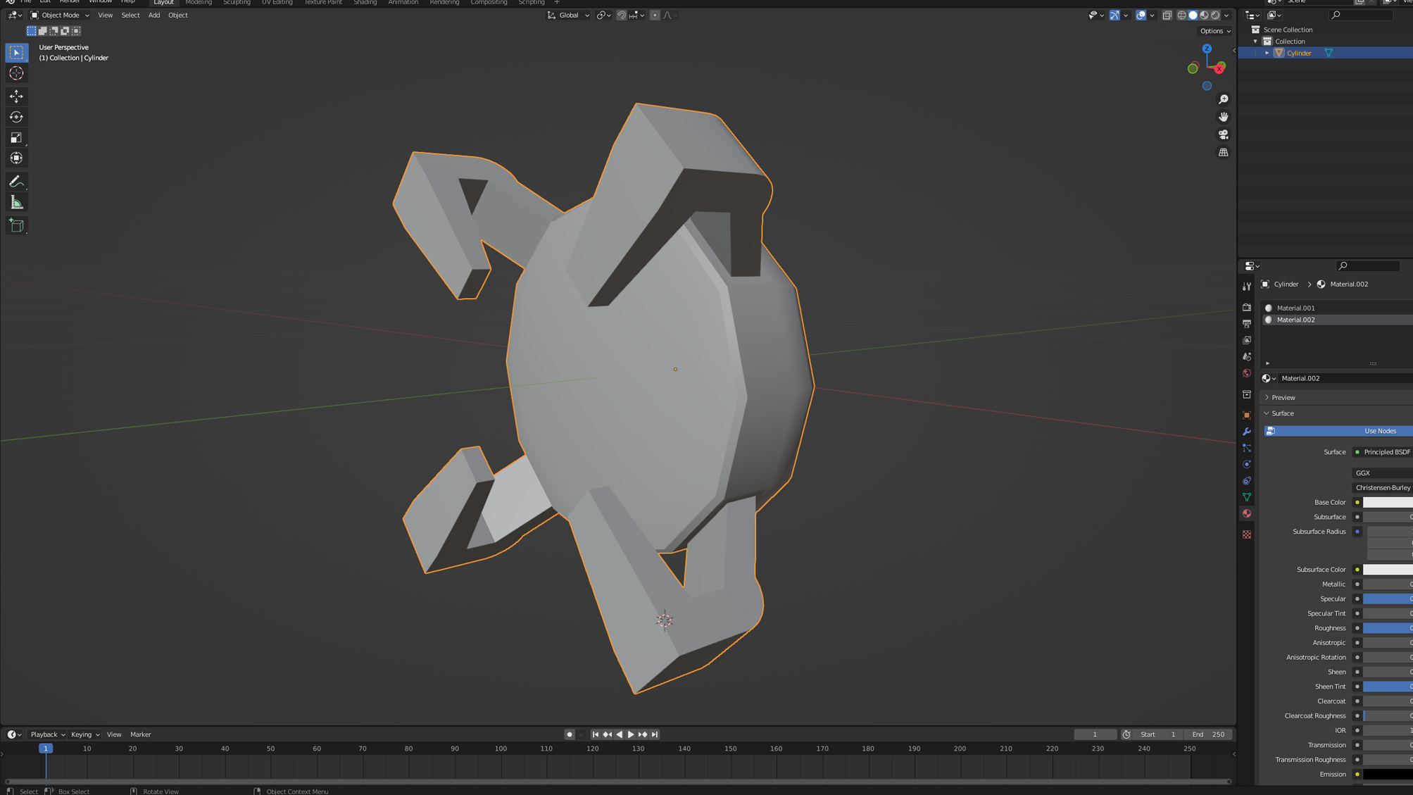Expand the Cylinder object in outliner
The height and width of the screenshot is (795, 1413).
(1267, 53)
